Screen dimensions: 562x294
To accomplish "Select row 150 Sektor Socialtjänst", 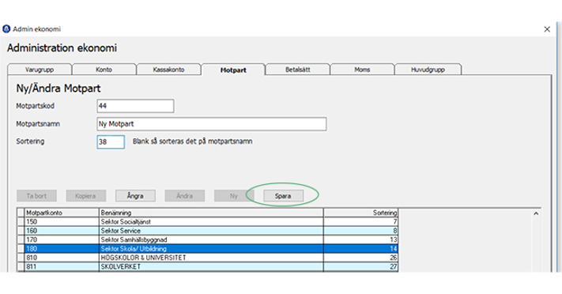I will point(208,221).
